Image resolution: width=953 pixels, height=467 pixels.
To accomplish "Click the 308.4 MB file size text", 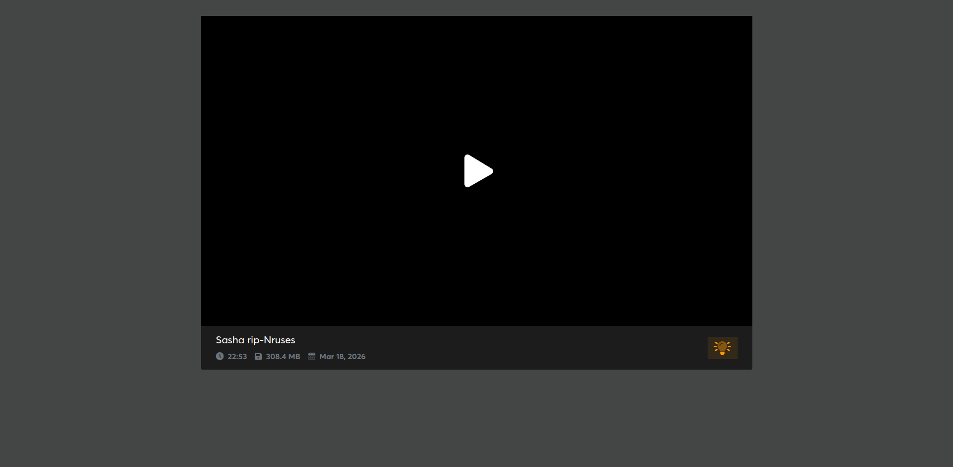I will 283,357.
